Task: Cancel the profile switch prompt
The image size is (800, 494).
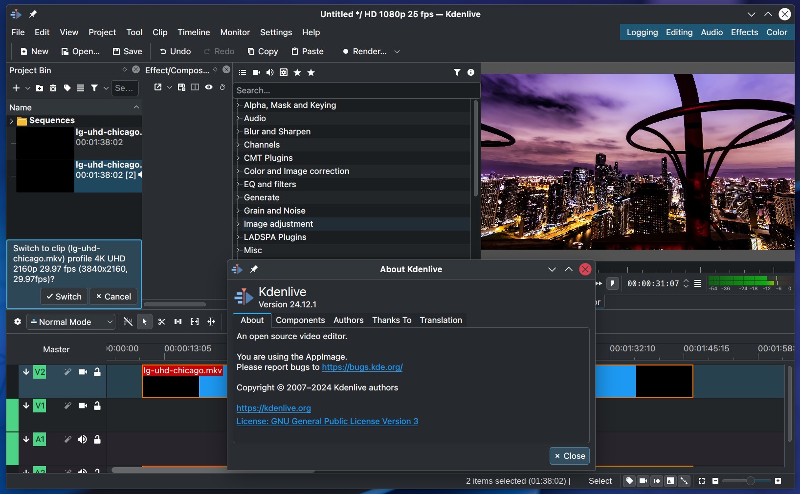Action: click(x=113, y=297)
